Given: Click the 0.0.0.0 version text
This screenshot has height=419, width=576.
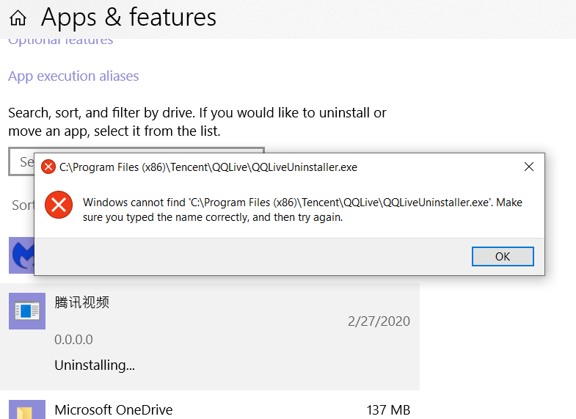Looking at the screenshot, I should pyautogui.click(x=73, y=339).
